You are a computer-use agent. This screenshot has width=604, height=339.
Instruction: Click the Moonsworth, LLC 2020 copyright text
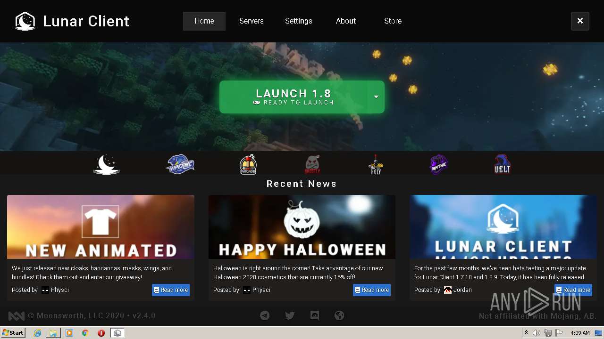click(x=76, y=316)
